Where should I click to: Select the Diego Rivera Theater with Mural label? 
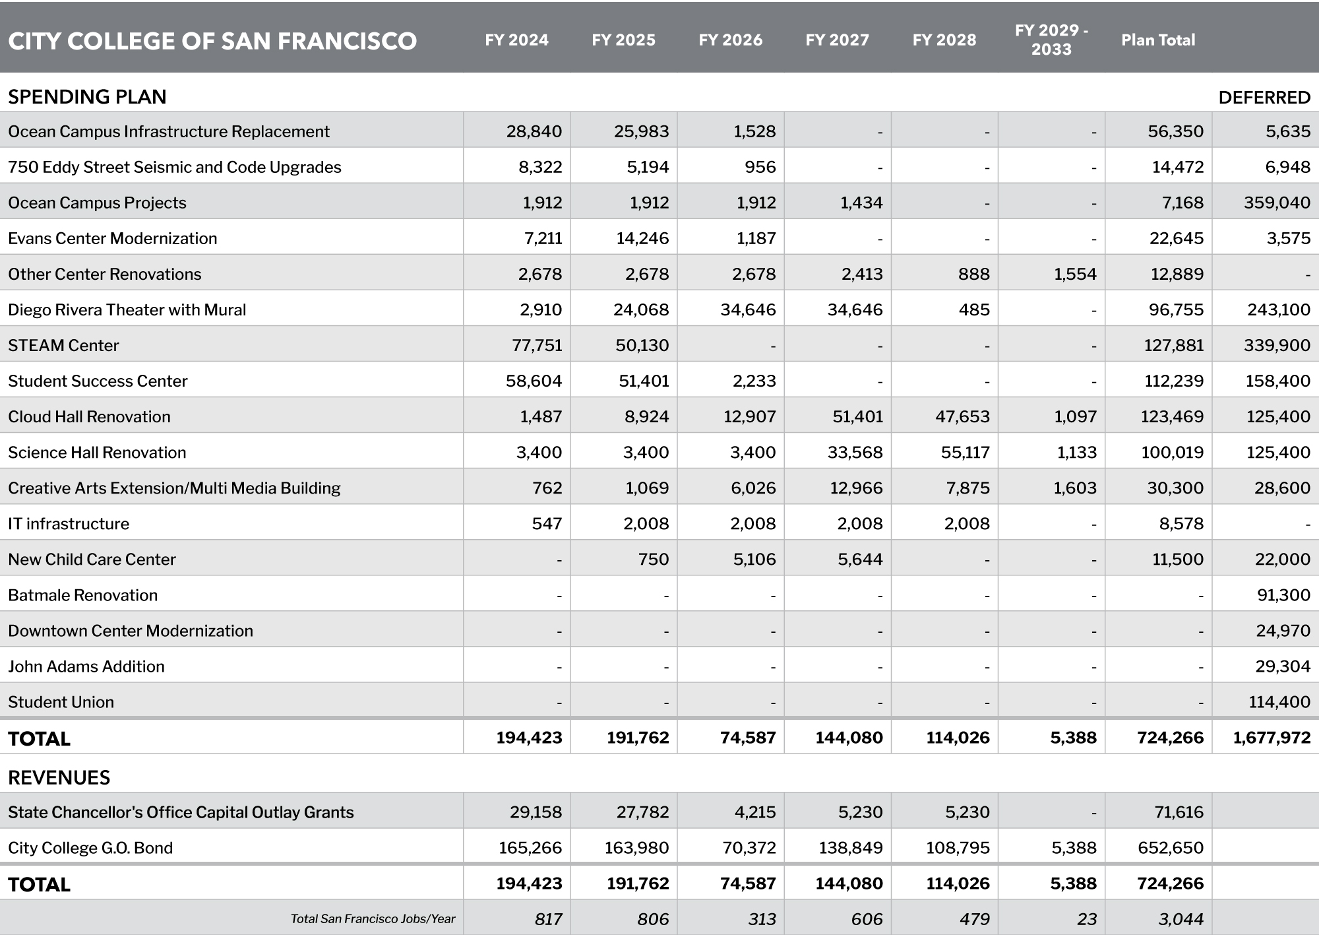pyautogui.click(x=127, y=309)
